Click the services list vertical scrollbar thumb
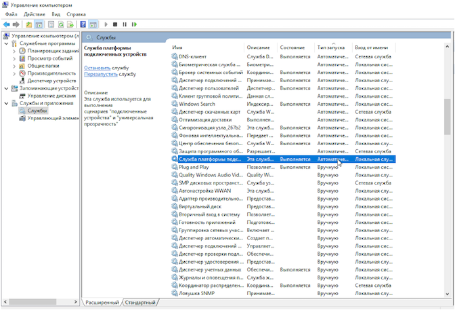 pos(447,117)
